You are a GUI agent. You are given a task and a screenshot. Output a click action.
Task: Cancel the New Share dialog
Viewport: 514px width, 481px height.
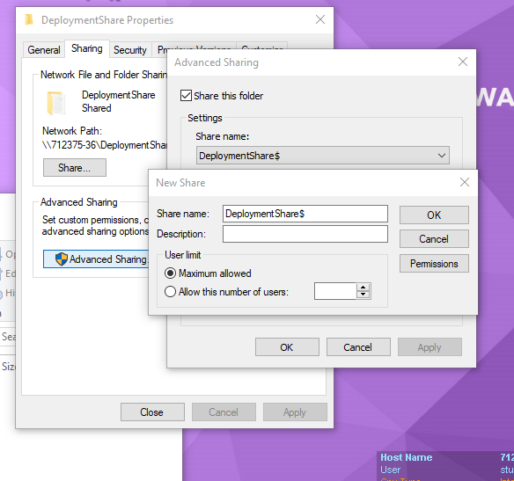coord(434,239)
